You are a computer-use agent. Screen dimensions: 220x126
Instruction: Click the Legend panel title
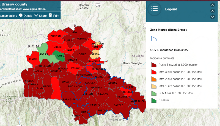(x=171, y=9)
